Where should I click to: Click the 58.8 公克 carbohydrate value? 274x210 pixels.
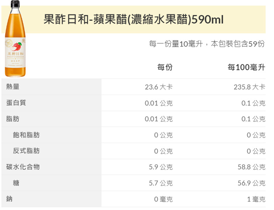(x=251, y=167)
